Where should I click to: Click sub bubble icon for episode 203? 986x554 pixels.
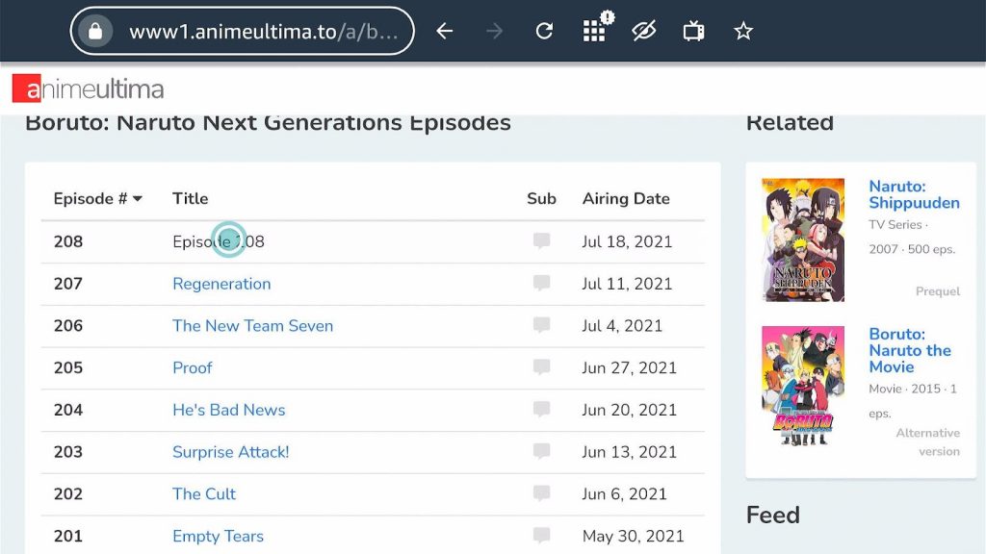541,451
